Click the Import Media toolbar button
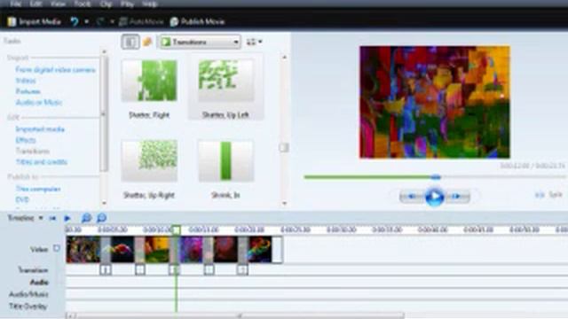Image resolution: width=568 pixels, height=319 pixels. pyautogui.click(x=34, y=21)
